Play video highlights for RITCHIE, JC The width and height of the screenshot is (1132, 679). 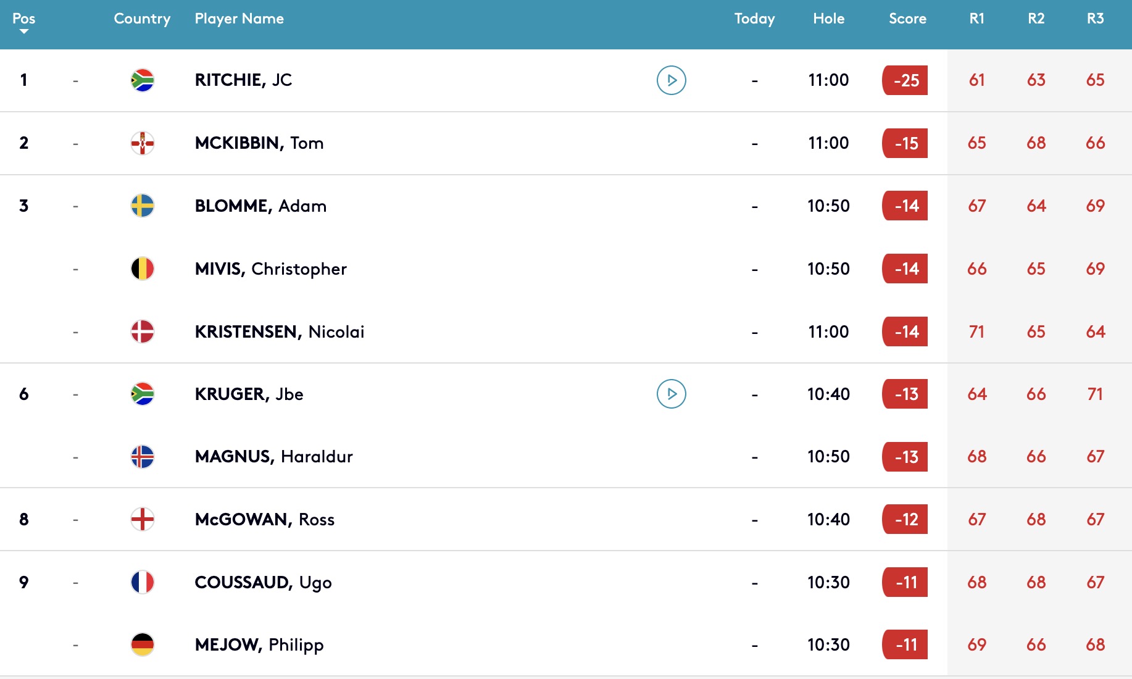672,80
